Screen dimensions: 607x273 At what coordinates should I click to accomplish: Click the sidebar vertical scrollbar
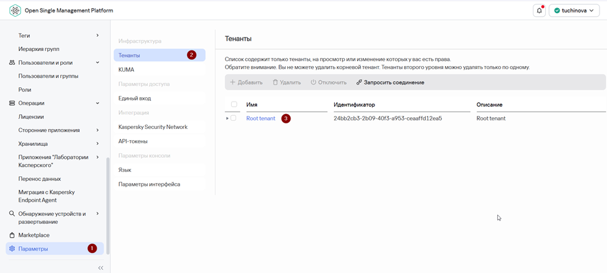[108, 206]
